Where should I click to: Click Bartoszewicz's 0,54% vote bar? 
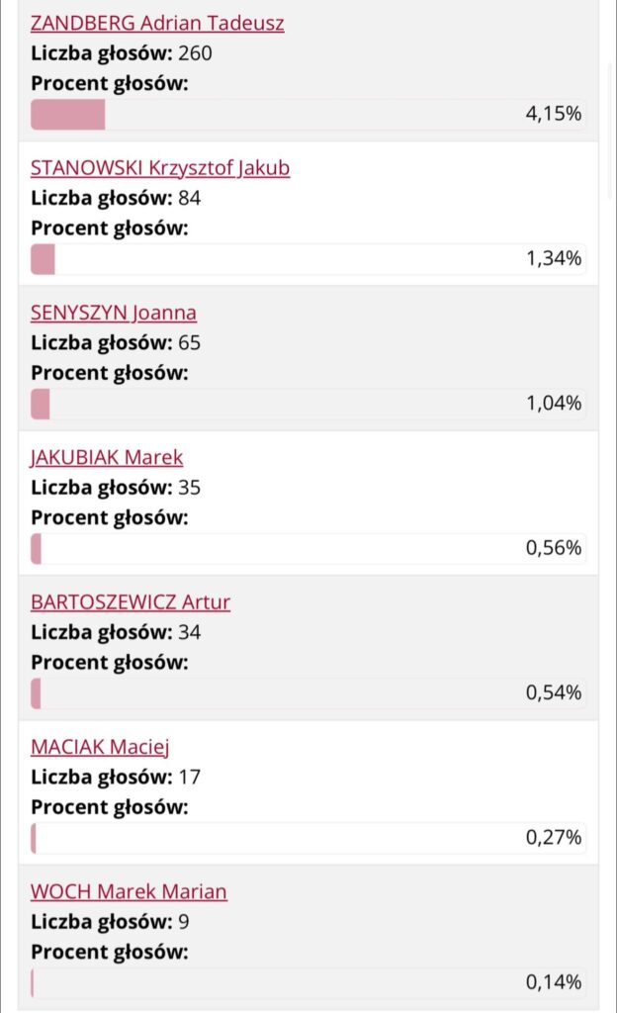[x=37, y=693]
